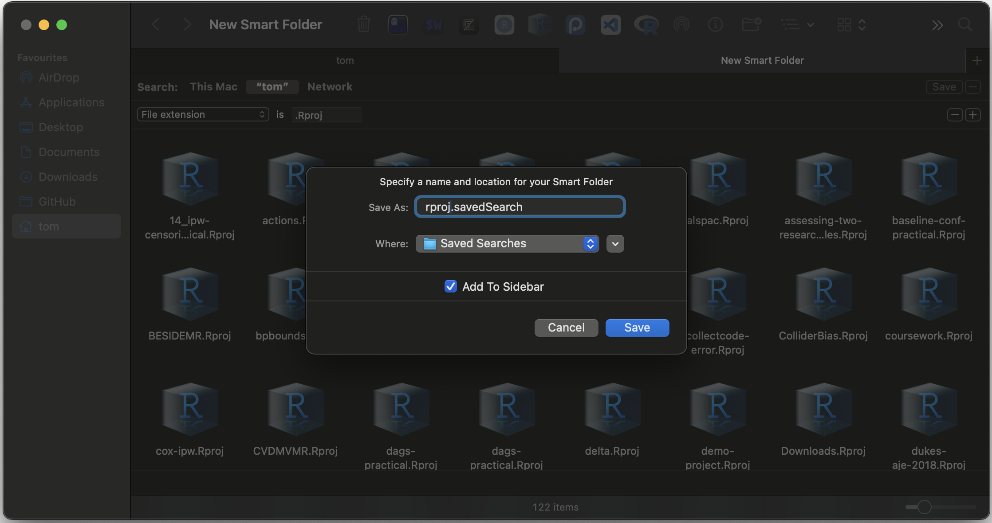Screen dimensions: 992x523
Task: Open AirDrop in the sidebar
Action: coord(67,78)
